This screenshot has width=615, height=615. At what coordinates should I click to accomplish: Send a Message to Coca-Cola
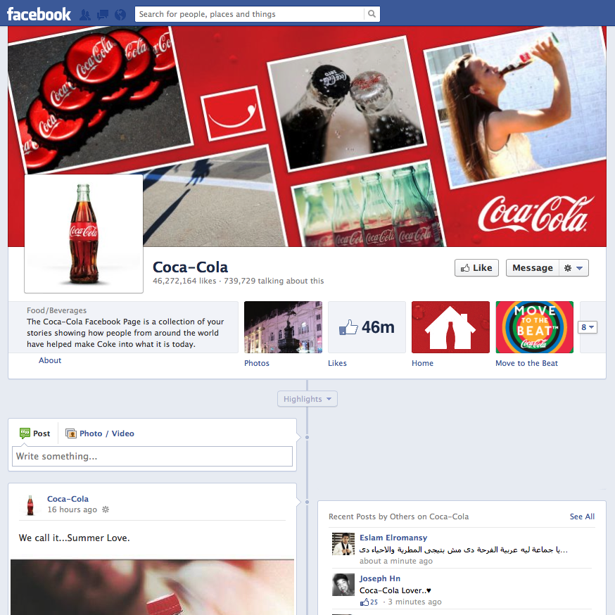pyautogui.click(x=532, y=268)
